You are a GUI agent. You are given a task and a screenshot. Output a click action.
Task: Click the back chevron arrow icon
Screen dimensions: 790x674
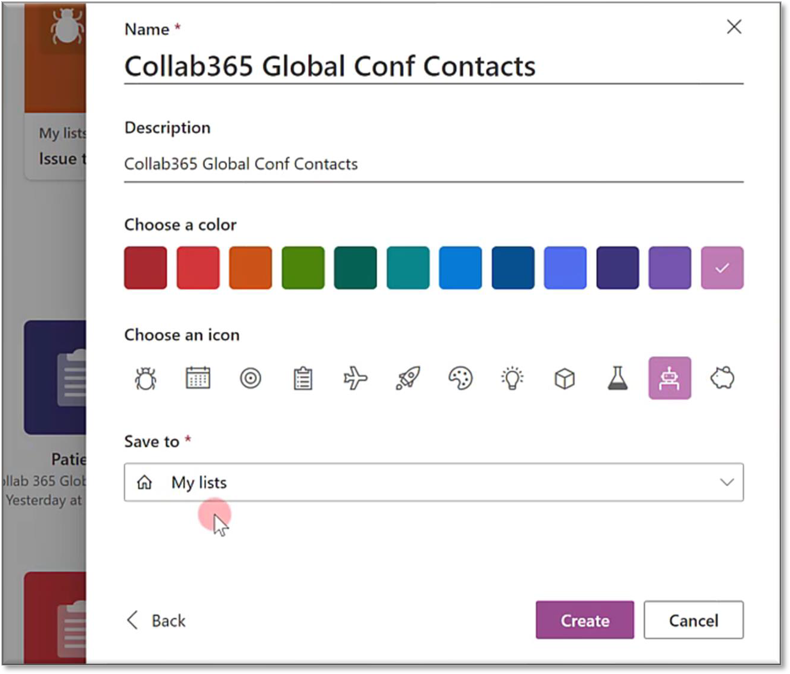[x=133, y=620]
